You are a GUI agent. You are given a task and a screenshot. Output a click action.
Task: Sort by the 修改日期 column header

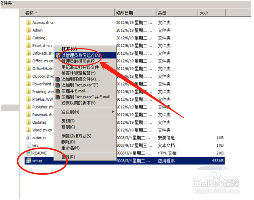[135, 13]
